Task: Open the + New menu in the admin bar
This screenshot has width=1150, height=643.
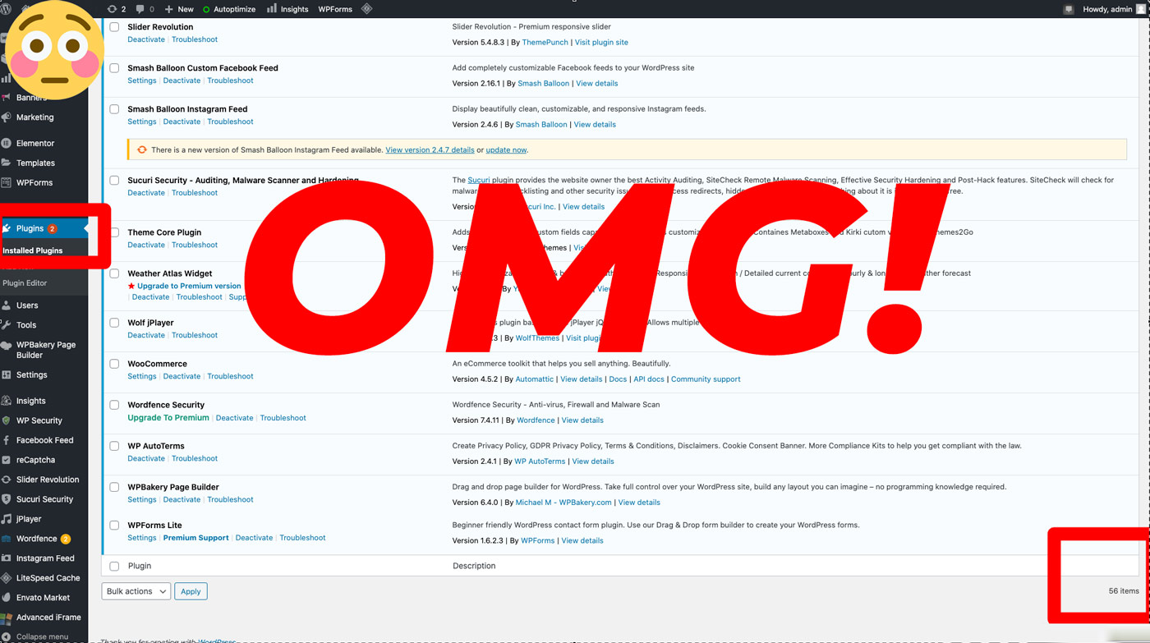Action: point(179,9)
